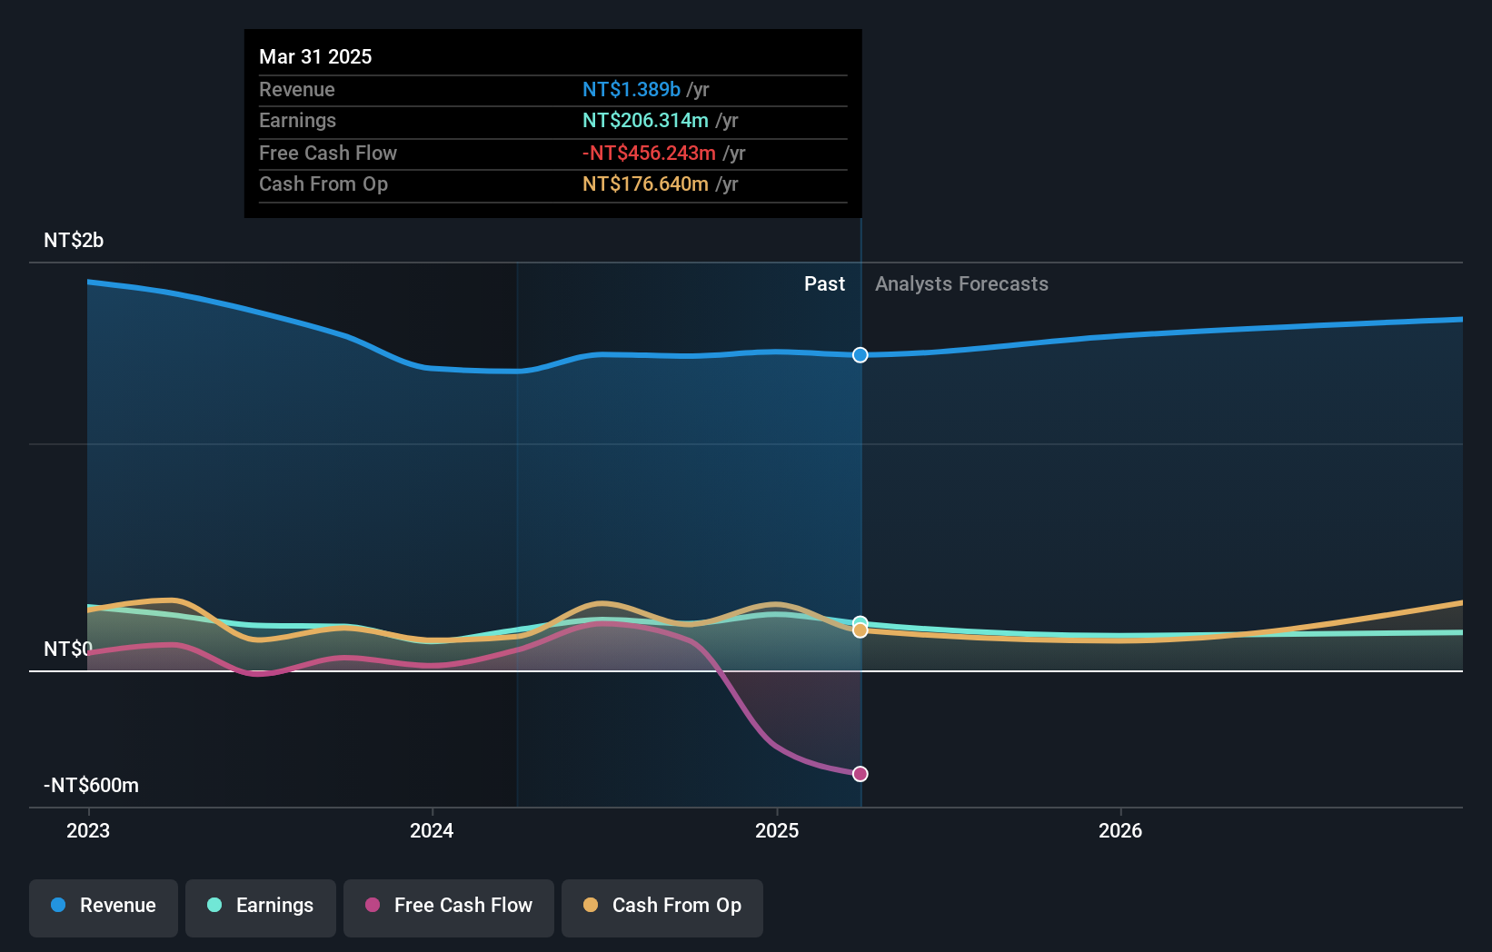Image resolution: width=1492 pixels, height=952 pixels.
Task: Click the Past section label
Action: point(824,284)
